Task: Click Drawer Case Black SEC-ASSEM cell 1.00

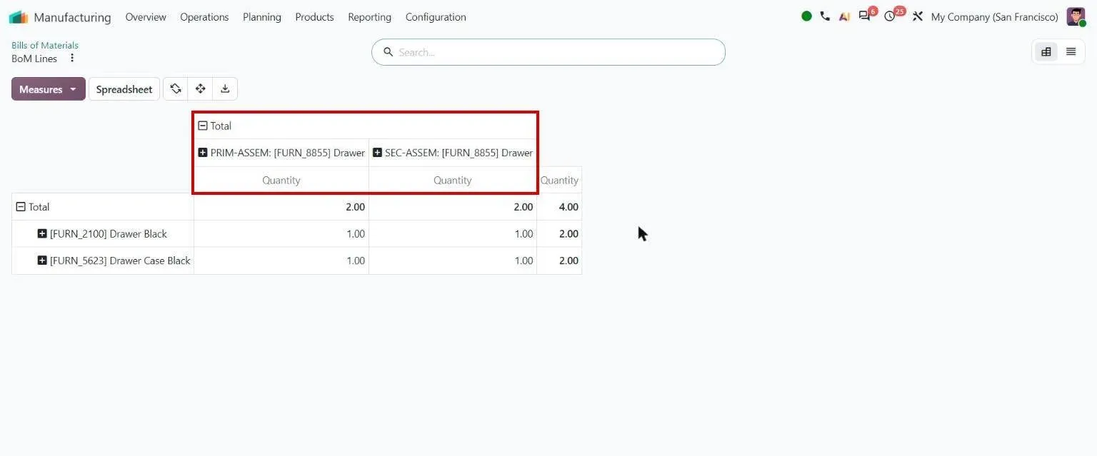Action: [x=453, y=261]
